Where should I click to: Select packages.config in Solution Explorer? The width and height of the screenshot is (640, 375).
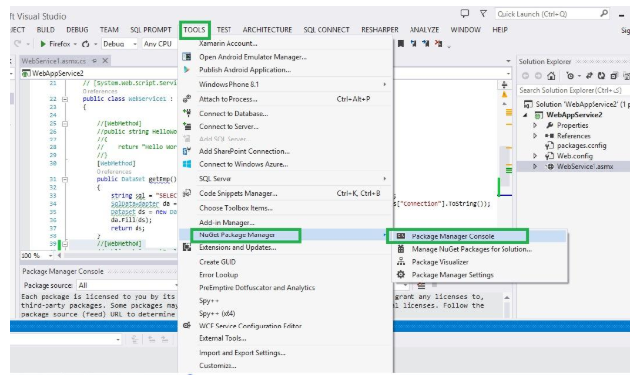582,145
